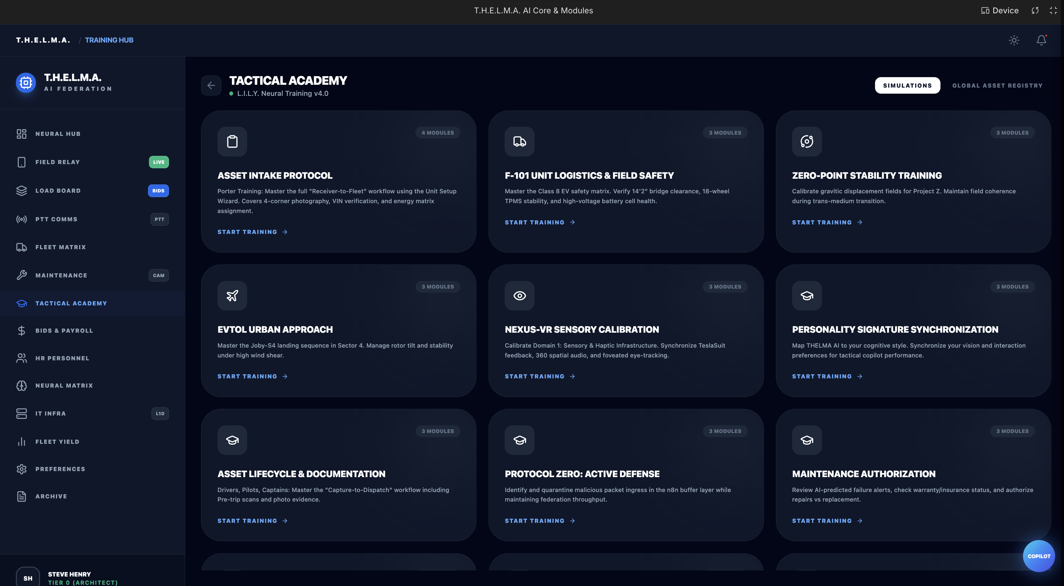The height and width of the screenshot is (586, 1064).
Task: Open the Copilot floating button
Action: (1038, 556)
